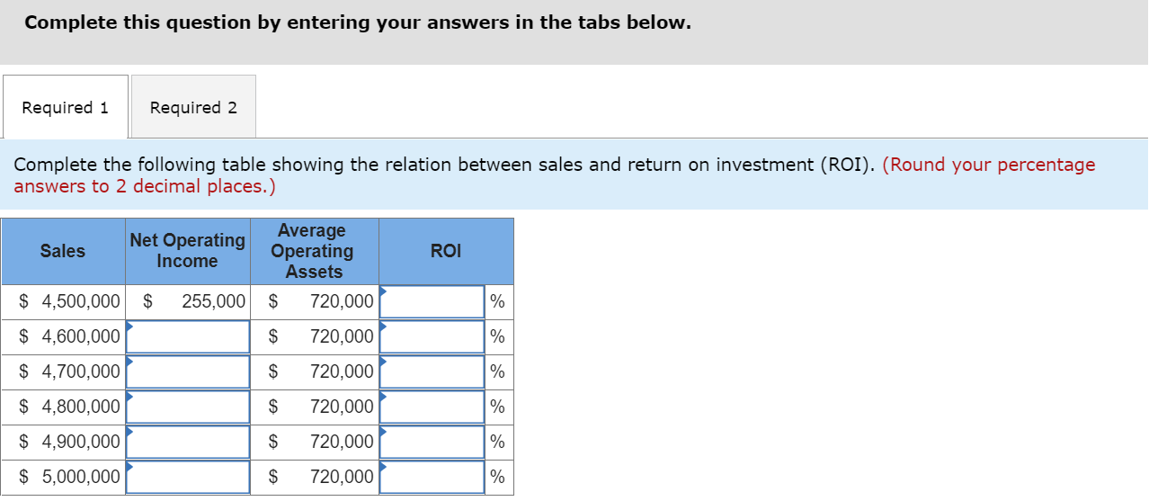
Task: Select ROI input box in $4,700,000 row
Action: click(432, 371)
